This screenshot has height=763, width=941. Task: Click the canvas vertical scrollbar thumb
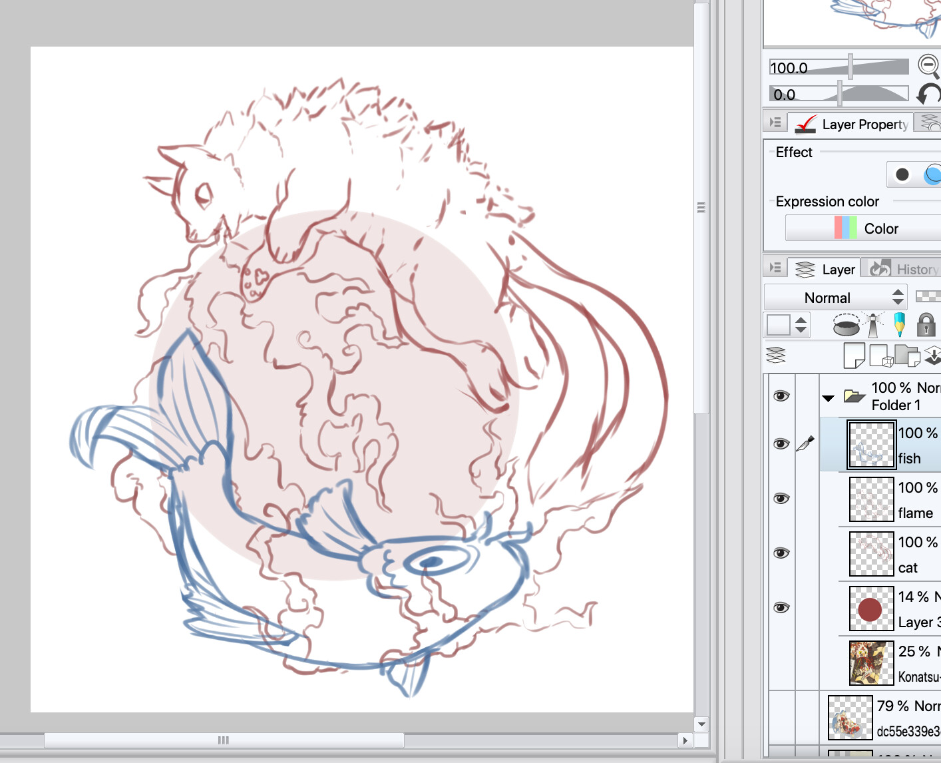point(701,208)
